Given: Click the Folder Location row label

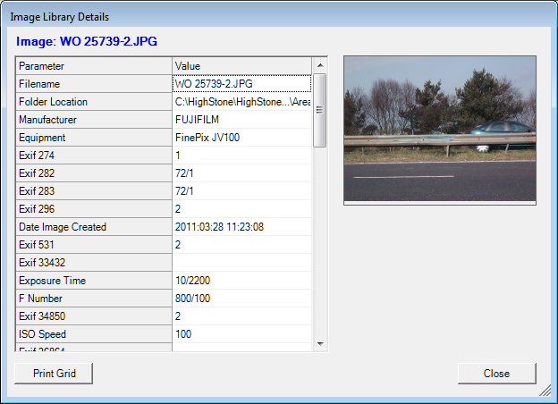Looking at the screenshot, I should [x=94, y=102].
